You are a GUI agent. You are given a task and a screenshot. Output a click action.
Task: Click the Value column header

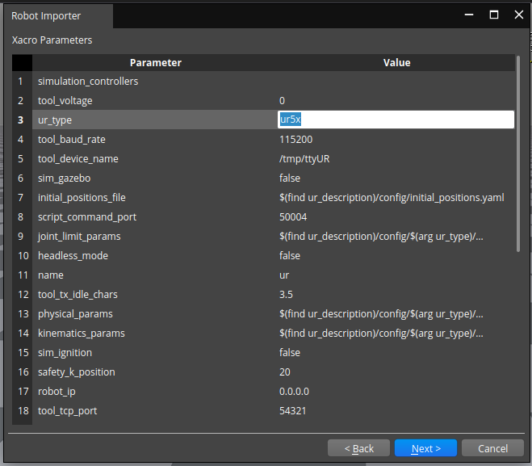point(396,62)
